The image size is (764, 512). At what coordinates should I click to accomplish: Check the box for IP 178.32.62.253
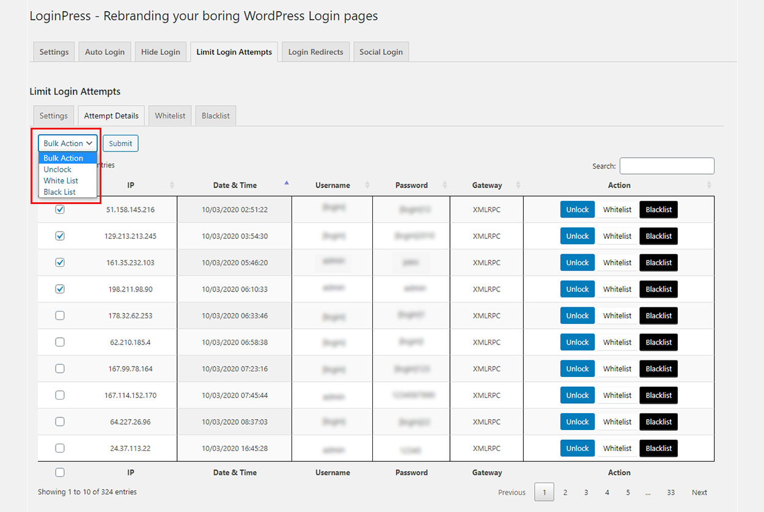60,316
